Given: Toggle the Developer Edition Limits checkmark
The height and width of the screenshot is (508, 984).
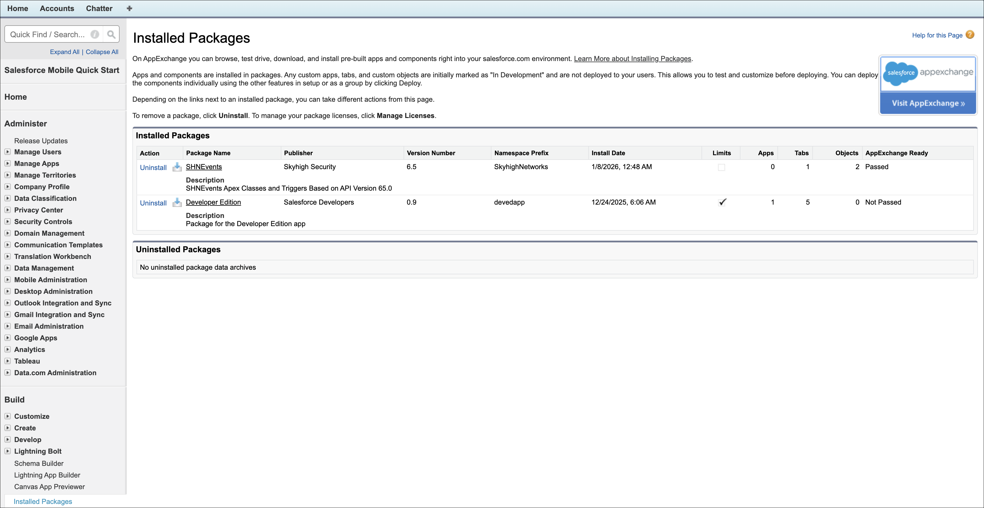Looking at the screenshot, I should point(722,202).
